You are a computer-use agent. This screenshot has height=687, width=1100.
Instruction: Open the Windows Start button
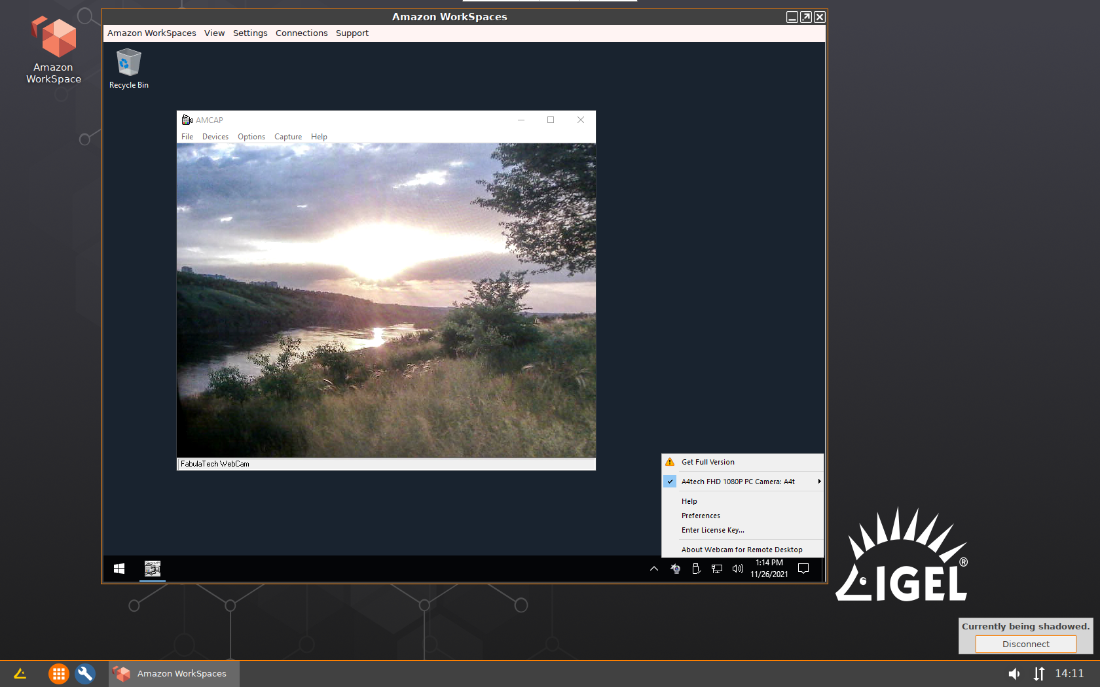(x=119, y=569)
